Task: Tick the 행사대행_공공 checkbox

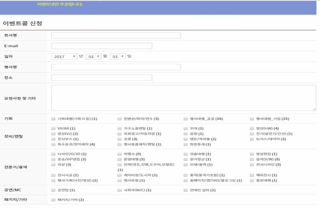Action: 186,119
